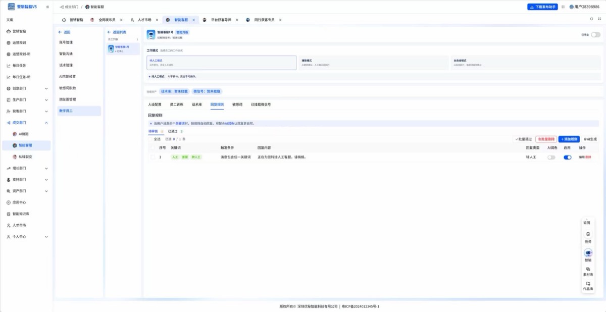The height and width of the screenshot is (312, 606).
Task: Click the 批量删除 button
Action: pos(546,139)
